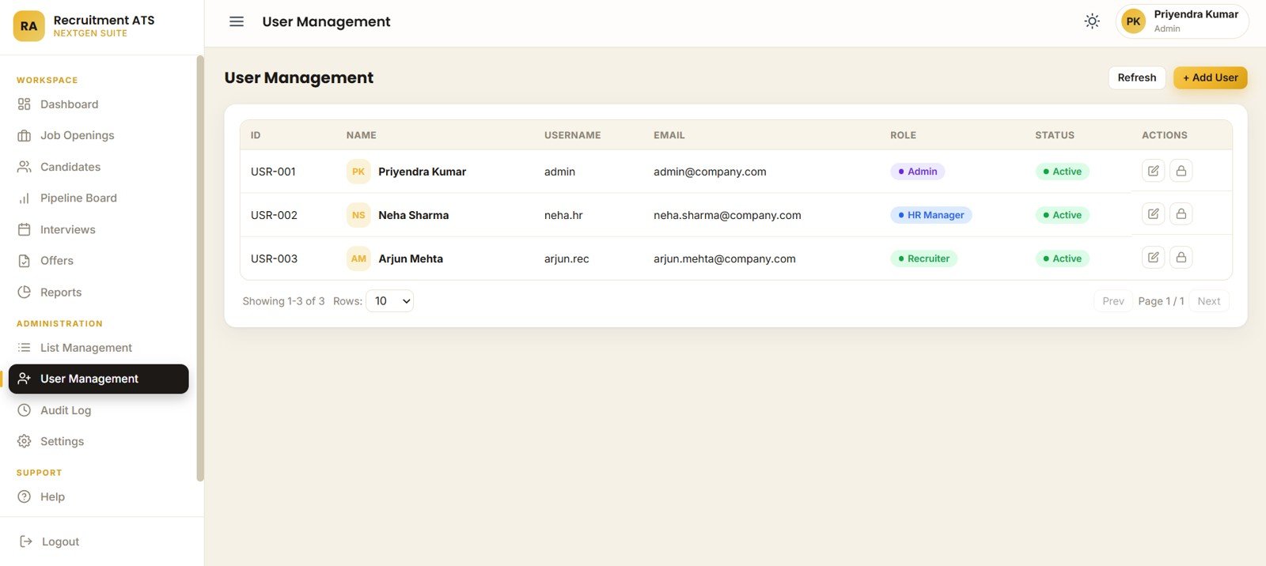Viewport: 1266px width, 566px height.
Task: Click the Reports pie chart icon
Action: click(x=25, y=292)
